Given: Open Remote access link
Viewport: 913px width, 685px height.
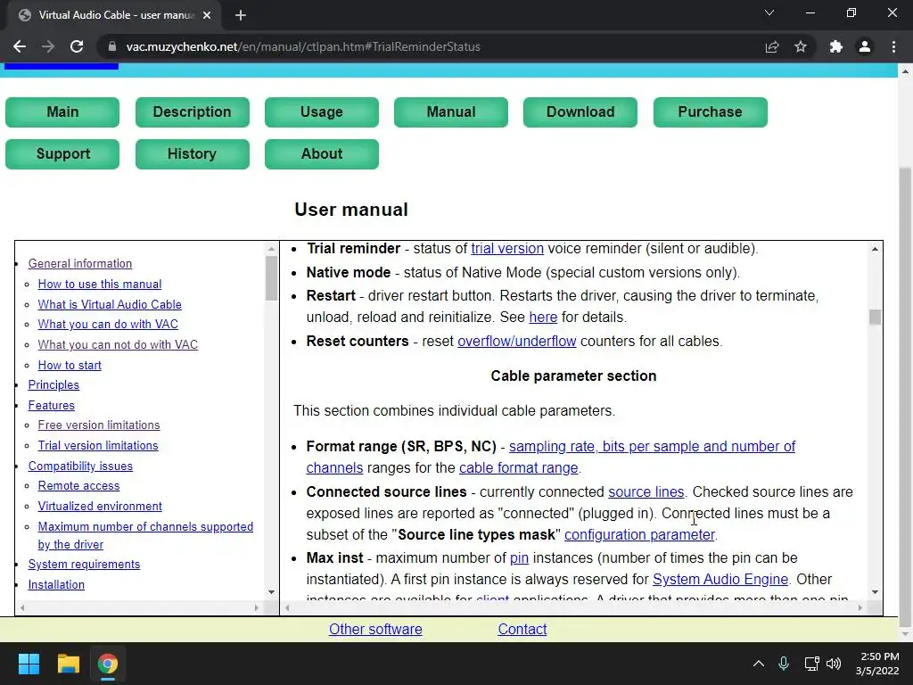Looking at the screenshot, I should click(78, 486).
